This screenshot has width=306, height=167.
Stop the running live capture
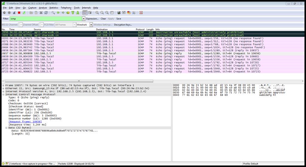pos(19,13)
